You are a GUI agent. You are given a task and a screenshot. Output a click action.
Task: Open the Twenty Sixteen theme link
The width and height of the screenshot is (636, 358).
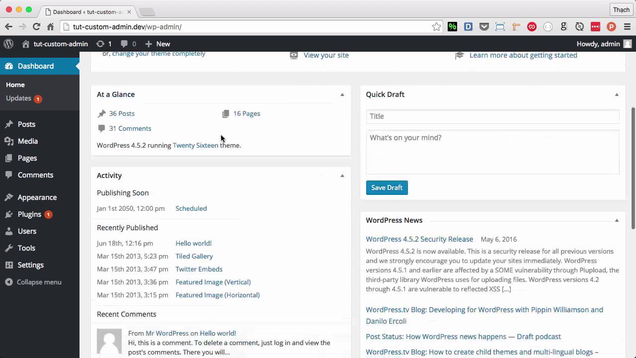(195, 145)
